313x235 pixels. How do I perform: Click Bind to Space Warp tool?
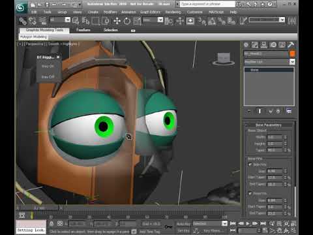tap(43, 21)
